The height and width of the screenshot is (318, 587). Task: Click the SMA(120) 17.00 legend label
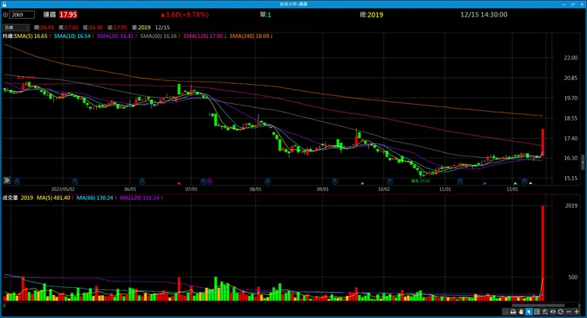(204, 36)
